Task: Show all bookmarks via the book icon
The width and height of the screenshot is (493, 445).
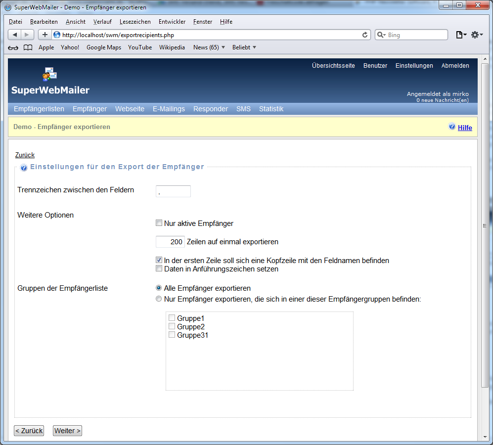Action: [x=28, y=47]
